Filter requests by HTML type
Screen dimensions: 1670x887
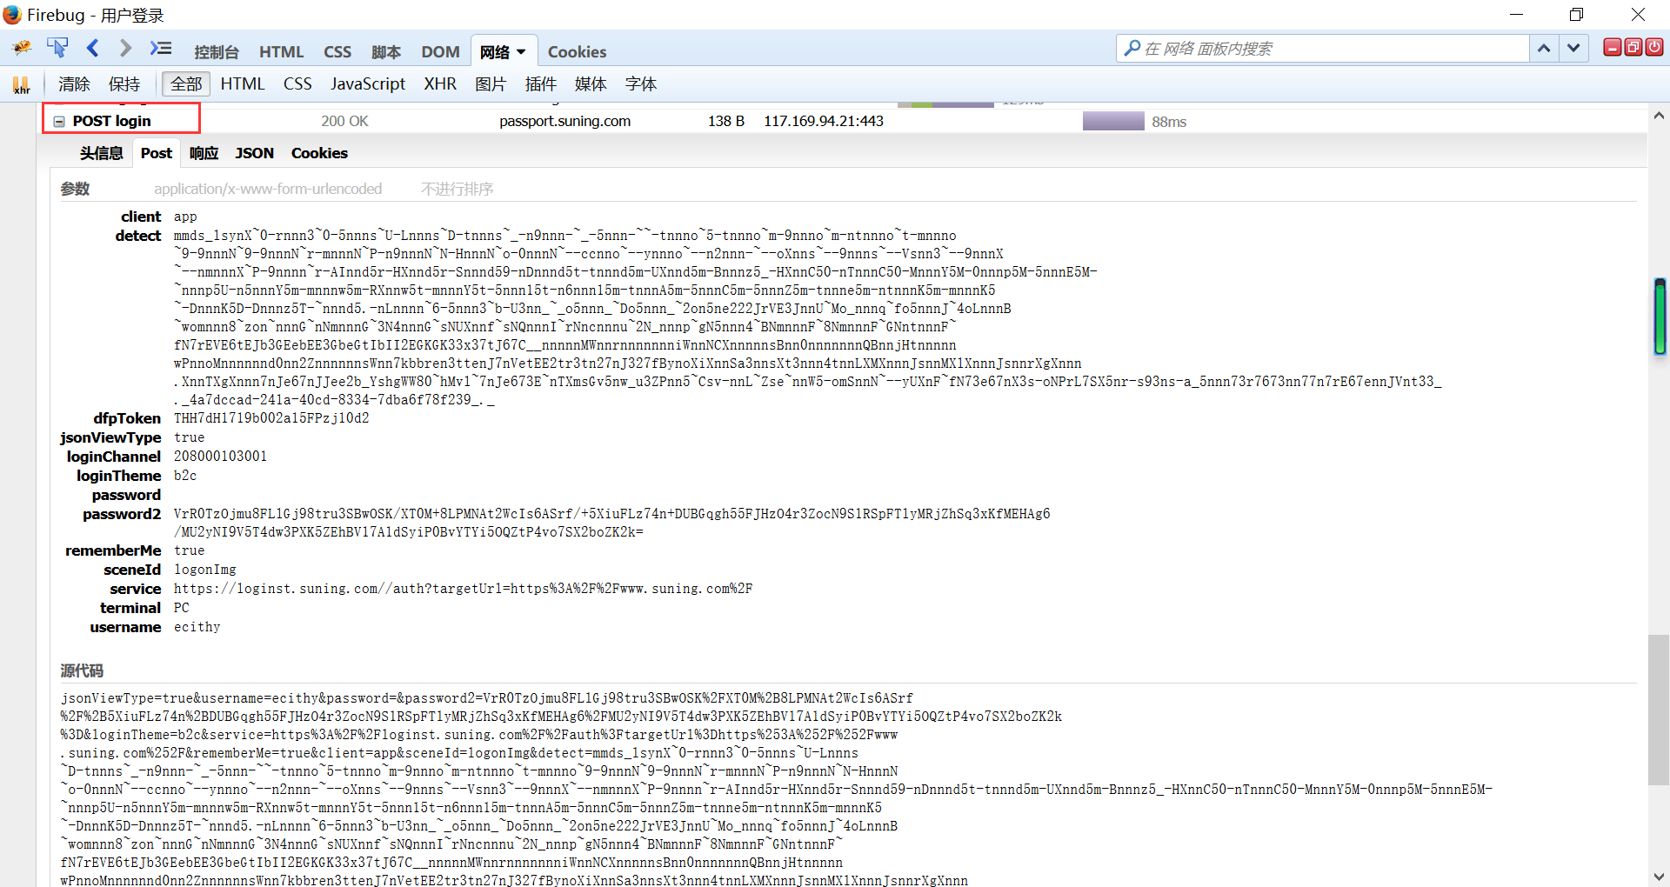(243, 84)
